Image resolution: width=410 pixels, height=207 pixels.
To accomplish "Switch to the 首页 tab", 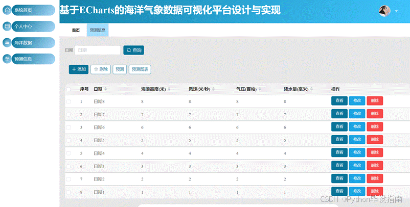I will (76, 30).
